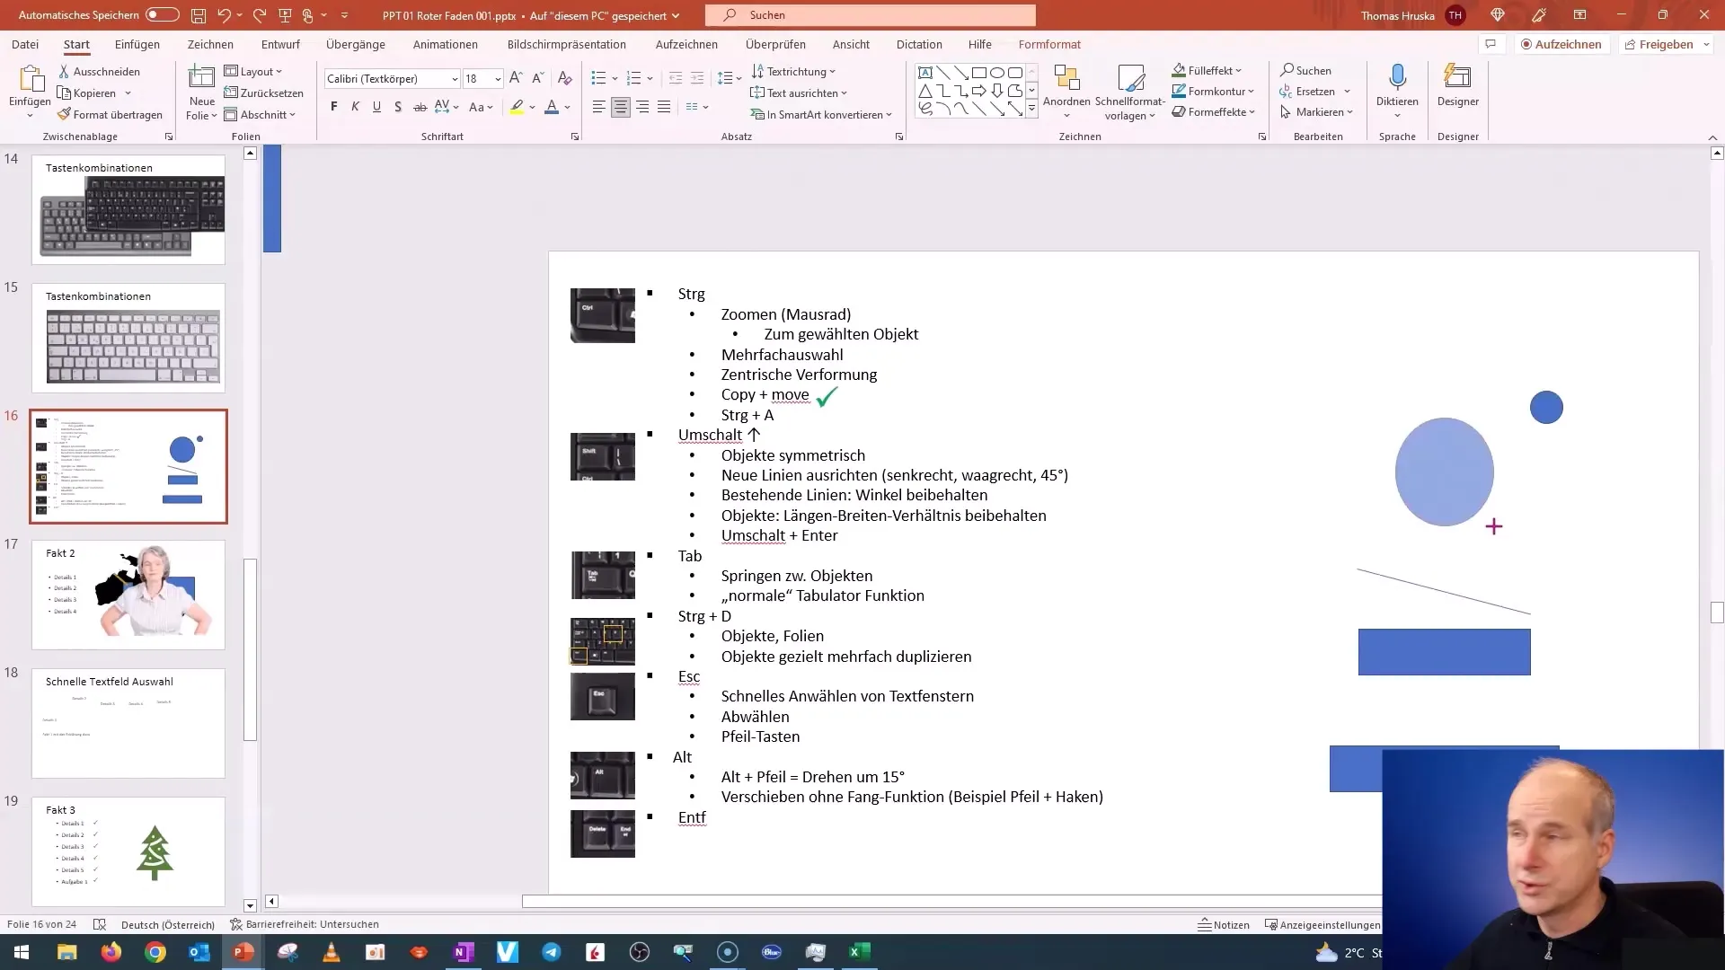Open the Übergänge menu tab
Image resolution: width=1725 pixels, height=970 pixels.
(x=356, y=44)
